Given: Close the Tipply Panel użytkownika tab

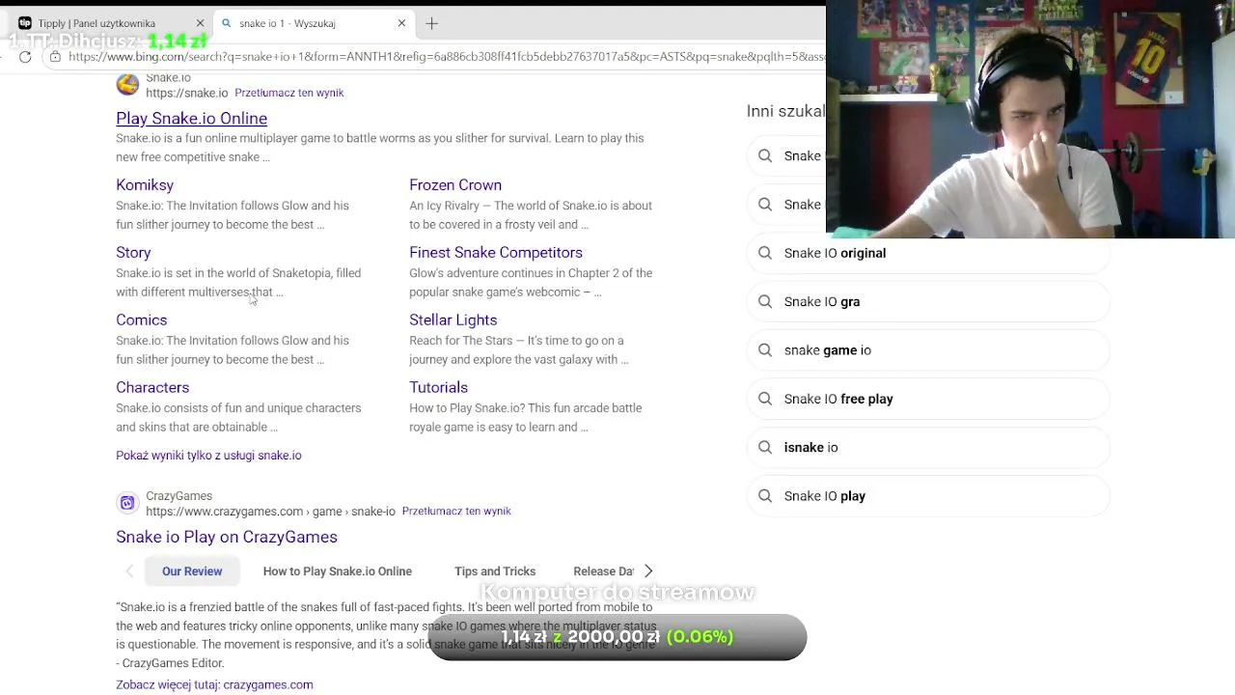Looking at the screenshot, I should pyautogui.click(x=200, y=23).
